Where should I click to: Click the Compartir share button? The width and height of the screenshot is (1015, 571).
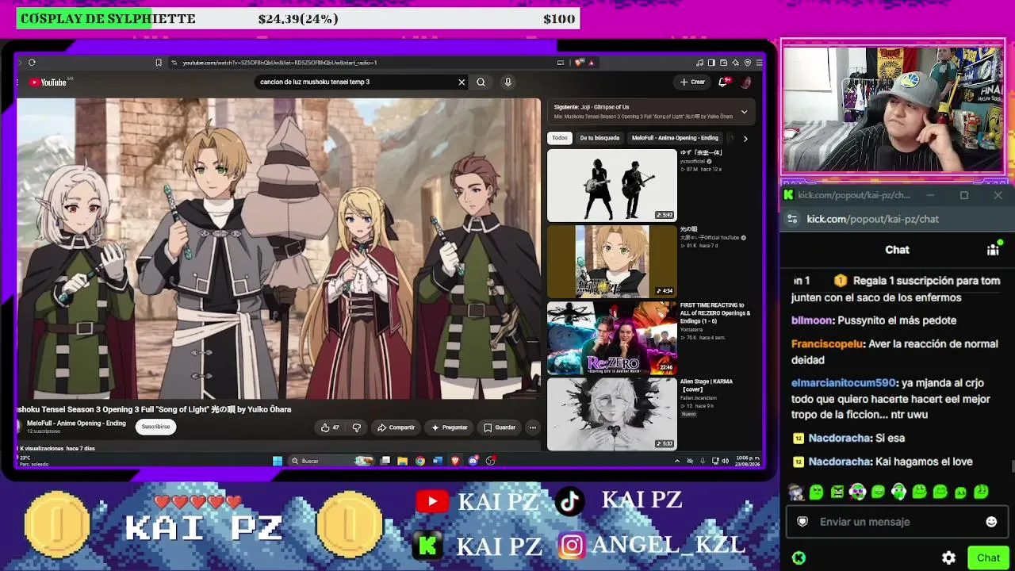(396, 427)
